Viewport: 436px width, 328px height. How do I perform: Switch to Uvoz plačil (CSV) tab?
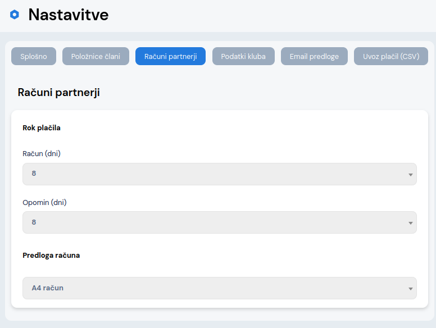(x=391, y=56)
